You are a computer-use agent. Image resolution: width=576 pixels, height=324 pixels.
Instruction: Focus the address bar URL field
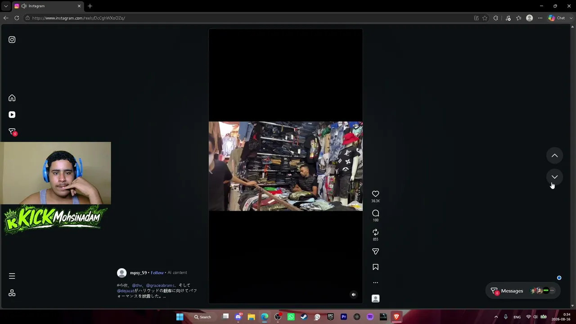click(x=247, y=18)
